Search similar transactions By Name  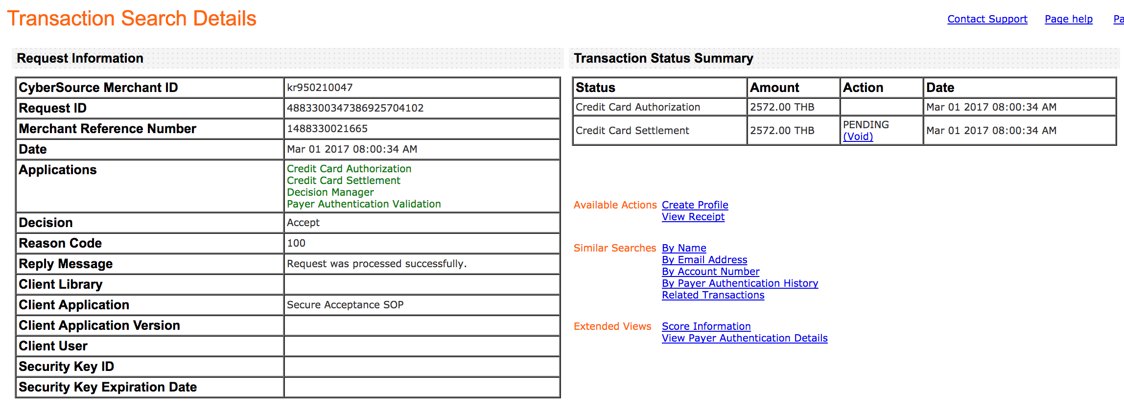[x=684, y=248]
